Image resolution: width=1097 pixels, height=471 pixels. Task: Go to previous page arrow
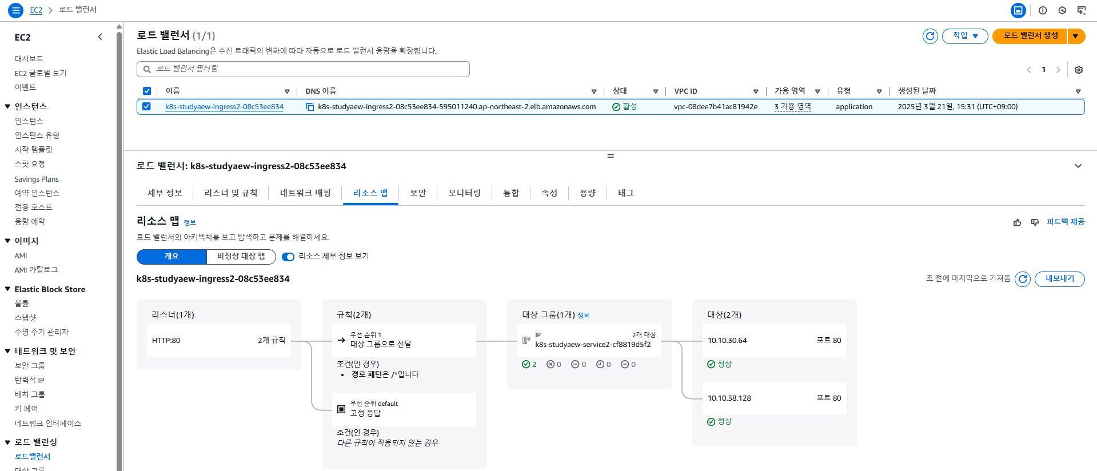click(x=1029, y=70)
